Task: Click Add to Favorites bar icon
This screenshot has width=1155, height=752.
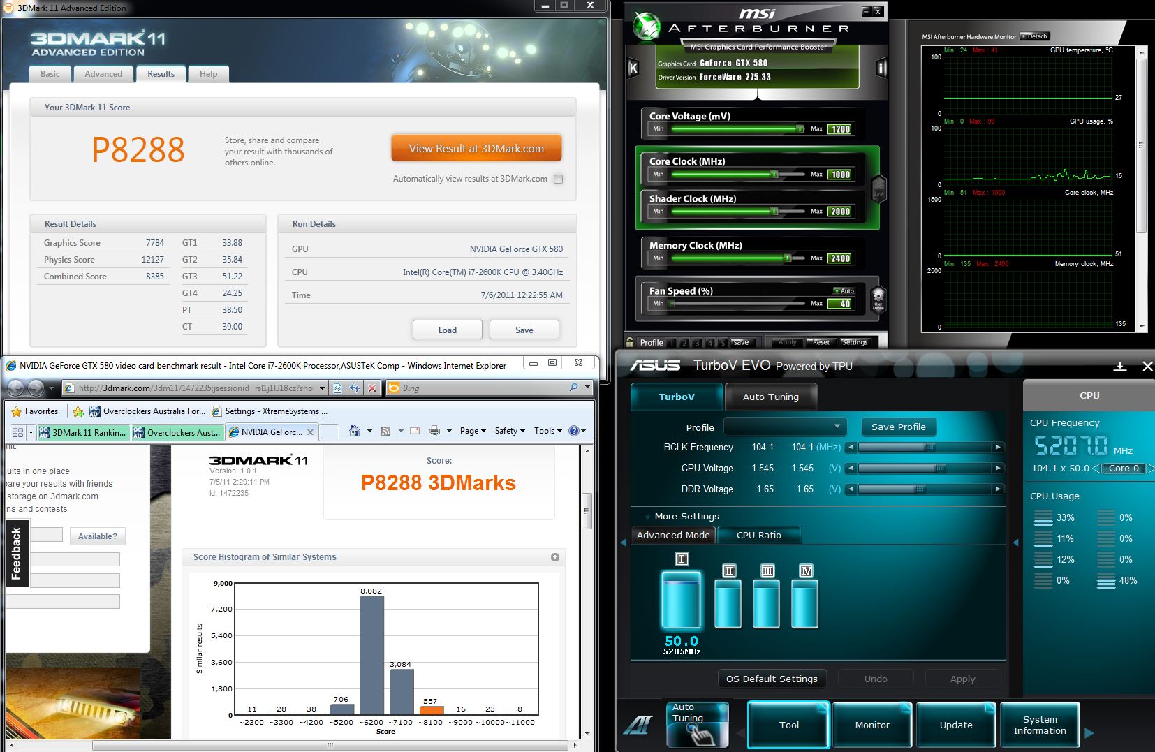Action: (x=78, y=411)
